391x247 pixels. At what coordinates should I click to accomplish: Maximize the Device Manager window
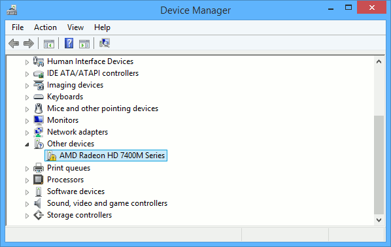348,8
